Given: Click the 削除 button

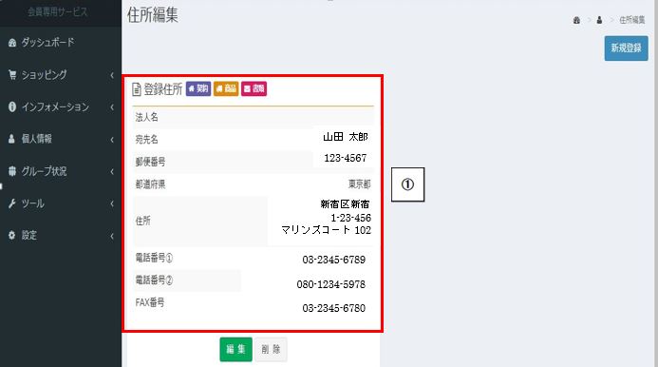Looking at the screenshot, I should tap(271, 349).
